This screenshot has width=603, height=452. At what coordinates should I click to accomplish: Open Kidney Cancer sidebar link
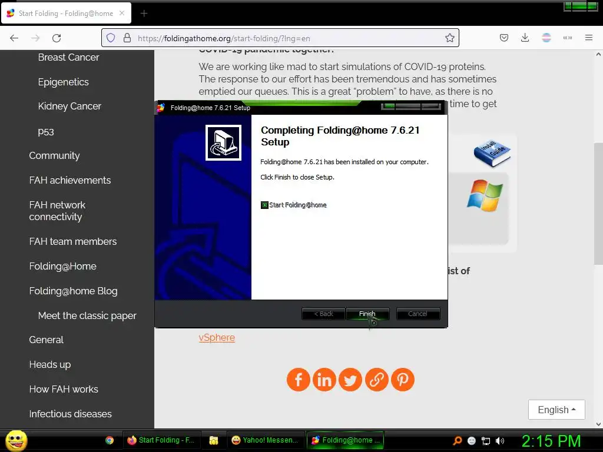[x=69, y=106]
